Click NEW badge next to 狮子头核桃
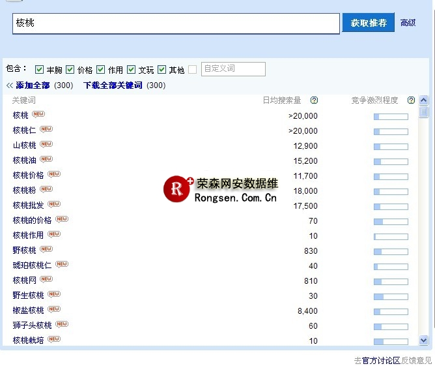The image size is (435, 379). [61, 324]
